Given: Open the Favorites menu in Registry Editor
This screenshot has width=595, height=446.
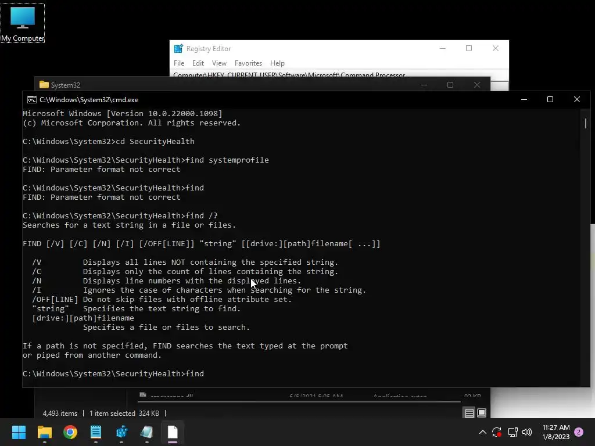Looking at the screenshot, I should point(248,63).
